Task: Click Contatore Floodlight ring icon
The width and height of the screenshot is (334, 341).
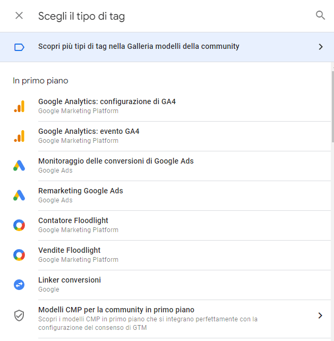Action: tap(19, 225)
